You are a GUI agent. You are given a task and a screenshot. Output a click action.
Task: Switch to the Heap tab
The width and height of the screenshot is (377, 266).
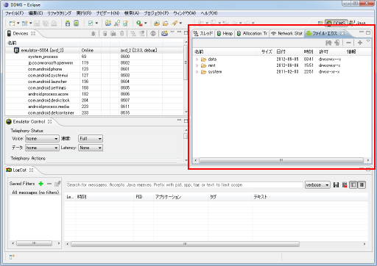tap(225, 34)
